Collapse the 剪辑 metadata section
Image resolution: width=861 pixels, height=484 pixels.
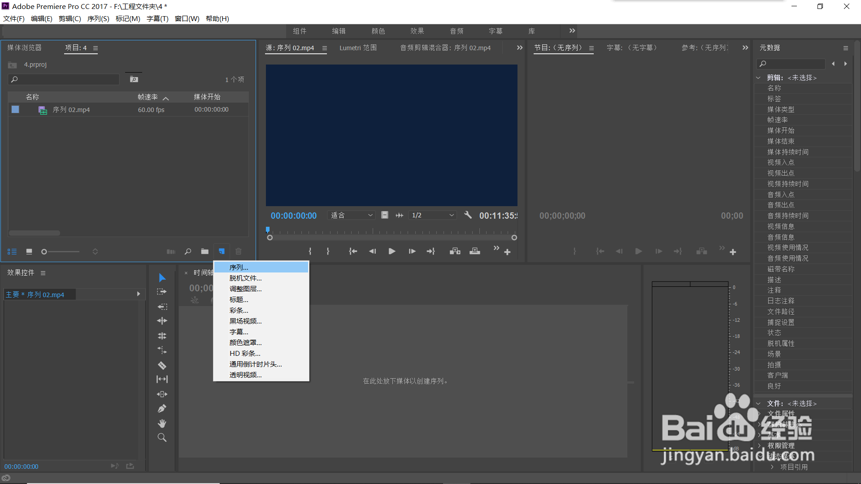(758, 78)
